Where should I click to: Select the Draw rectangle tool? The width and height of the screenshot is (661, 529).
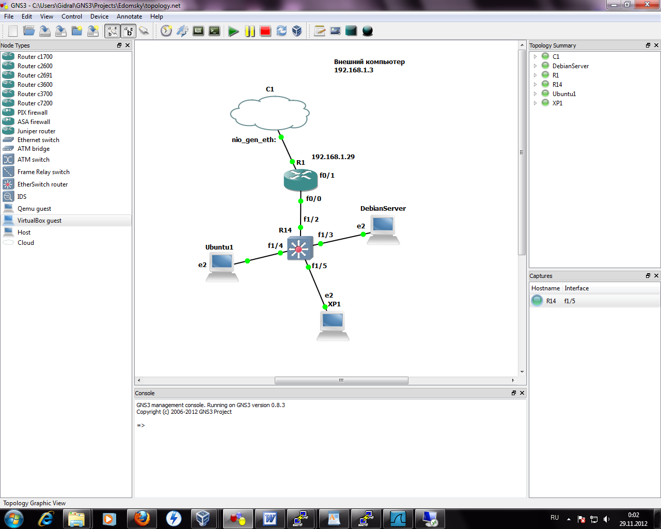351,31
